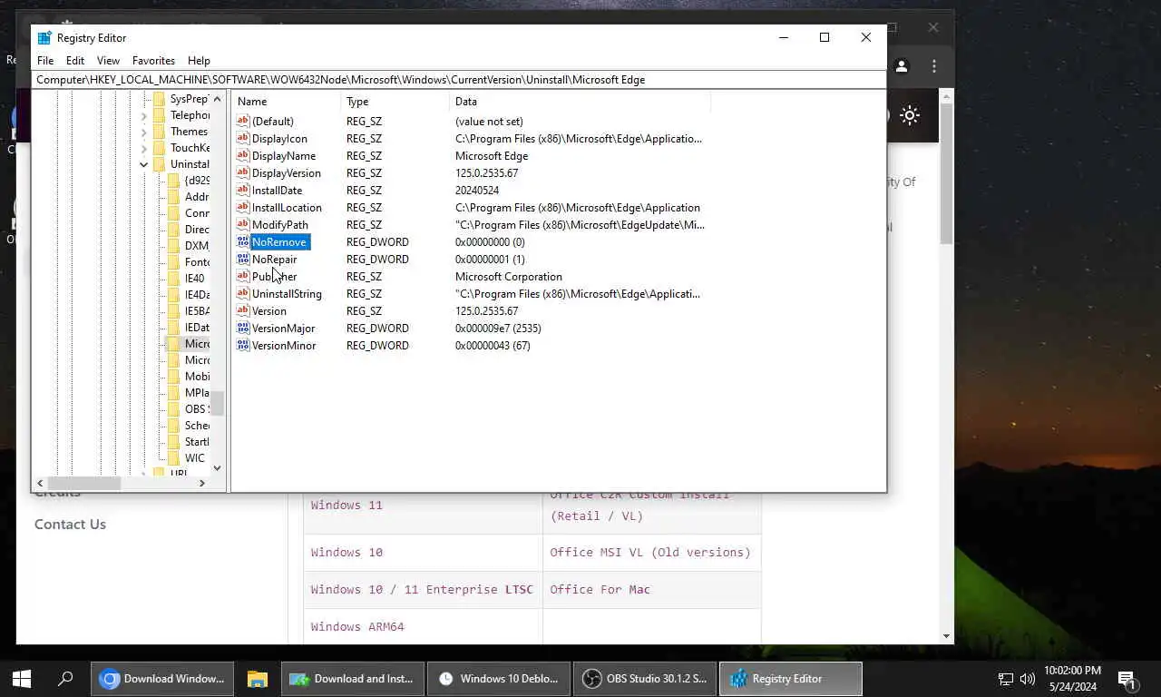Expand the Telephon tree key
Image resolution: width=1161 pixels, height=697 pixels.
[143, 115]
